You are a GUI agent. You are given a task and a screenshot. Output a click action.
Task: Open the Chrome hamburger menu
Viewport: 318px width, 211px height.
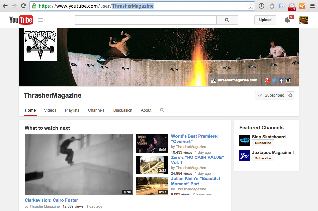click(x=312, y=6)
